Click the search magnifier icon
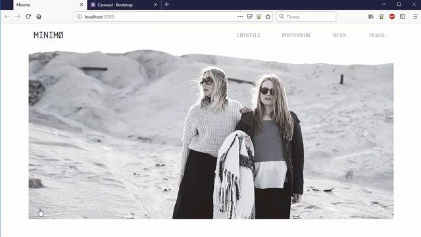Viewport: 421px width, 237px height. point(282,16)
